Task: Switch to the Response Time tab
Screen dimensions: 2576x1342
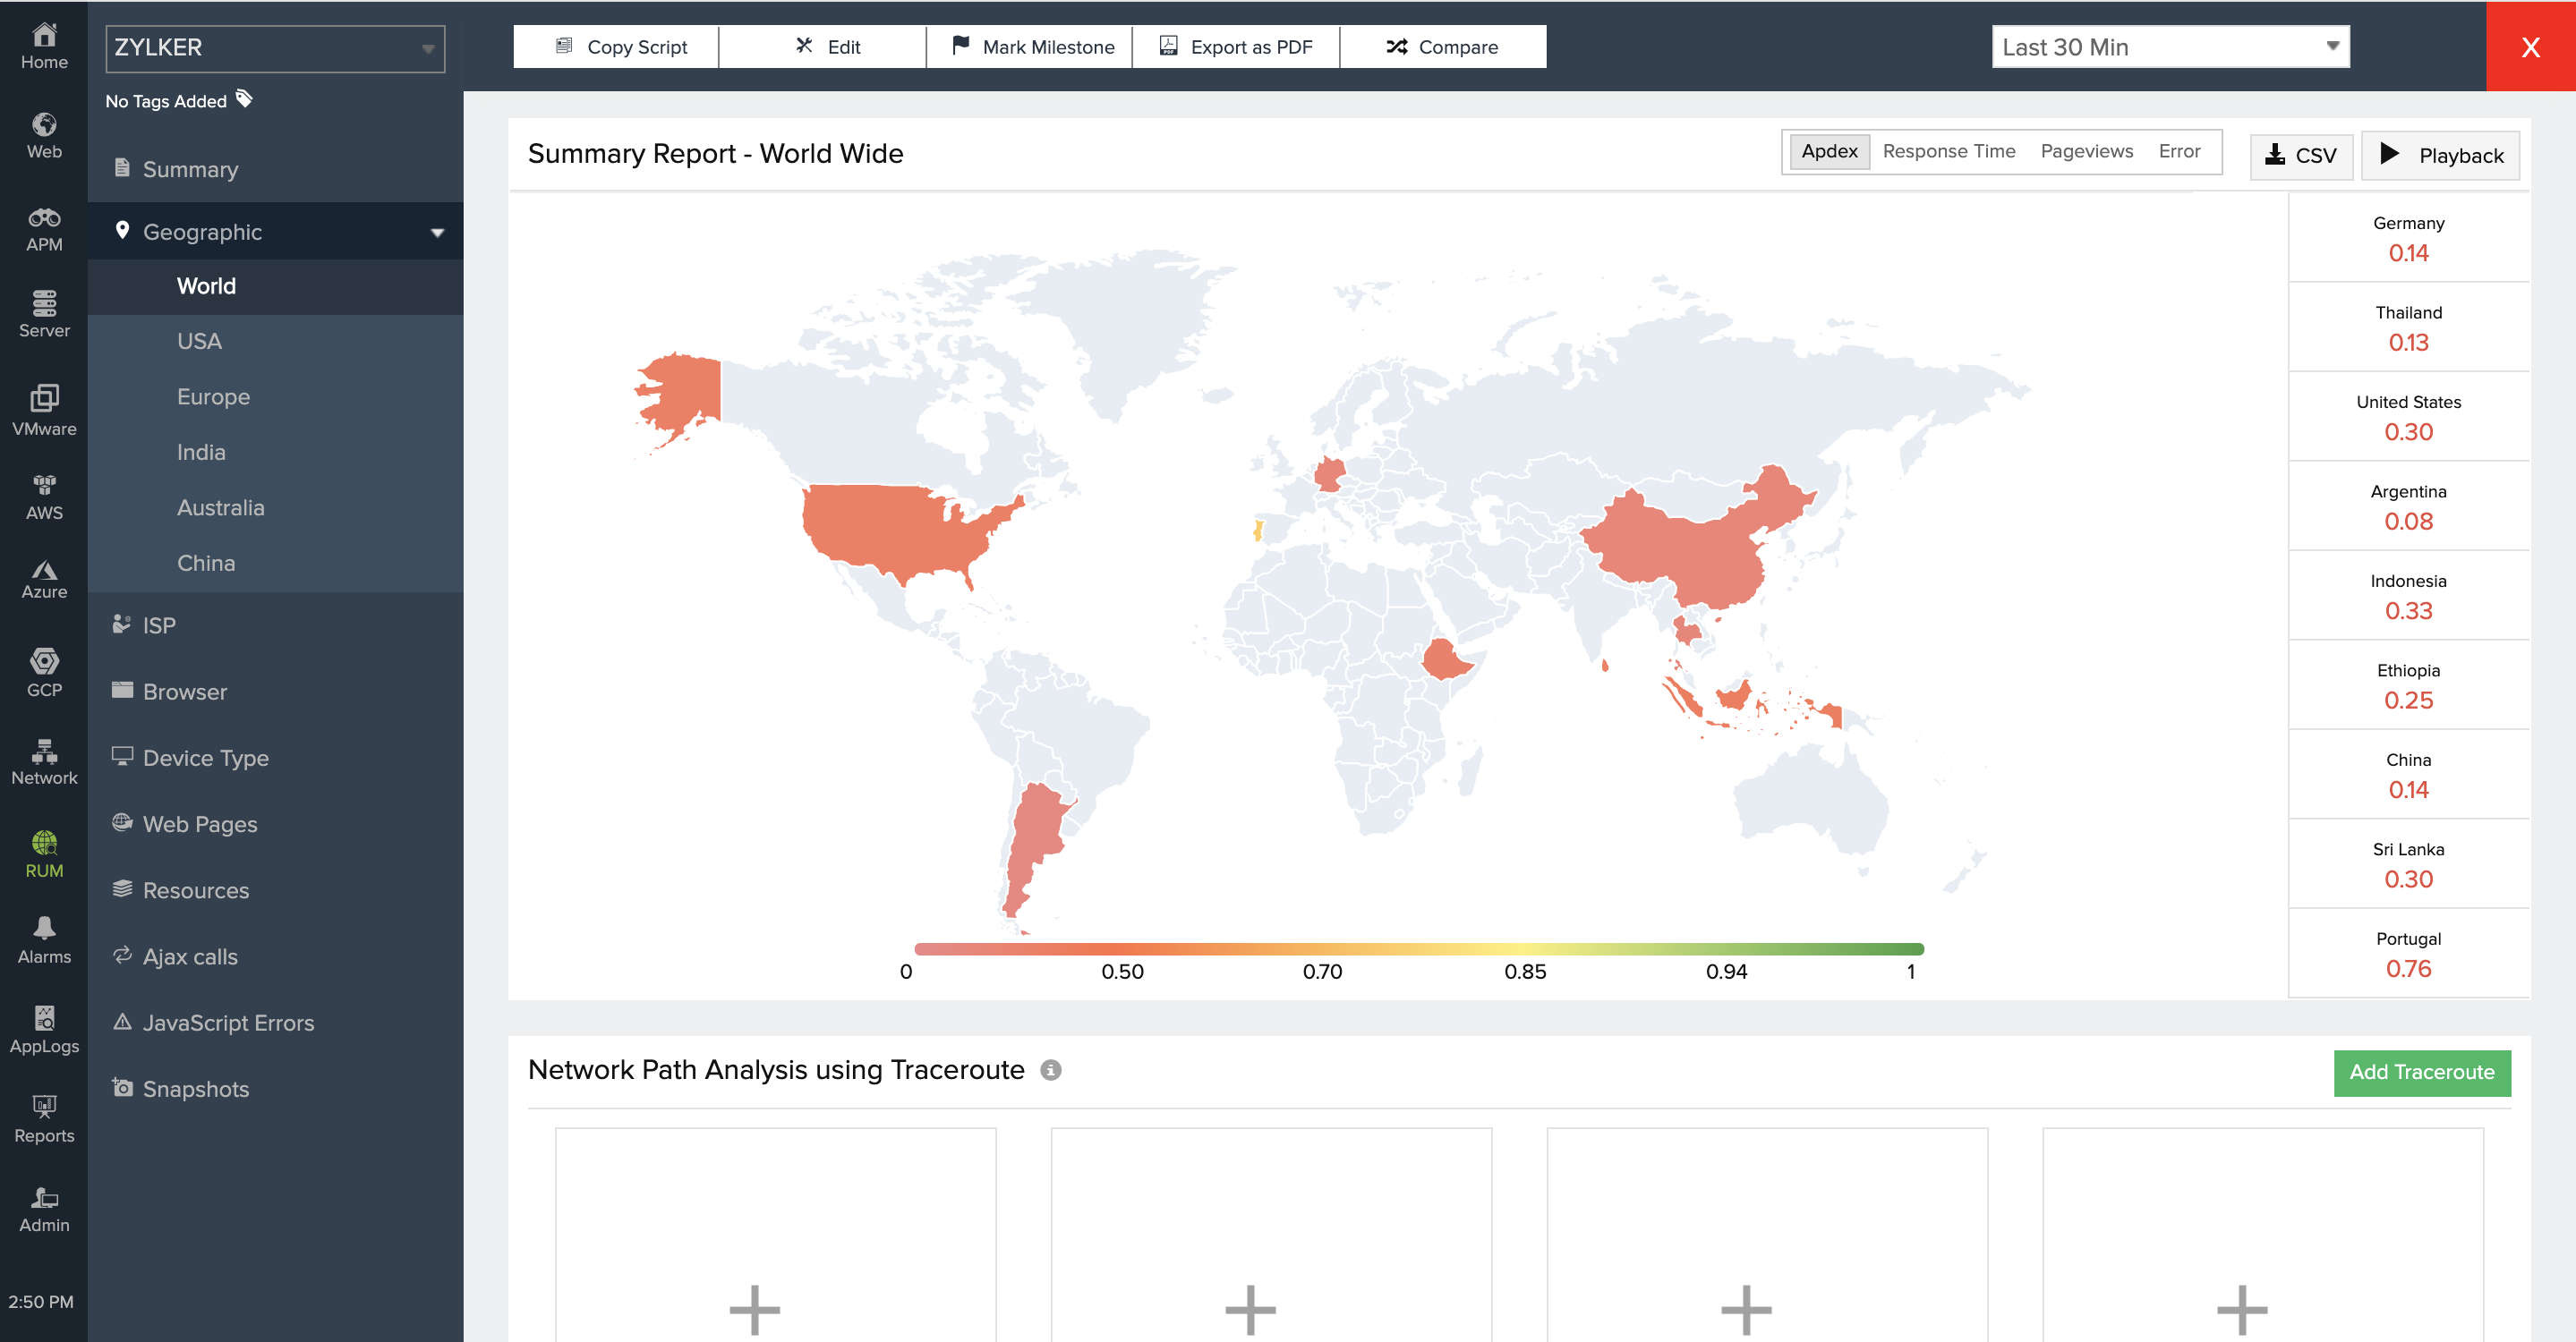Action: point(1948,151)
